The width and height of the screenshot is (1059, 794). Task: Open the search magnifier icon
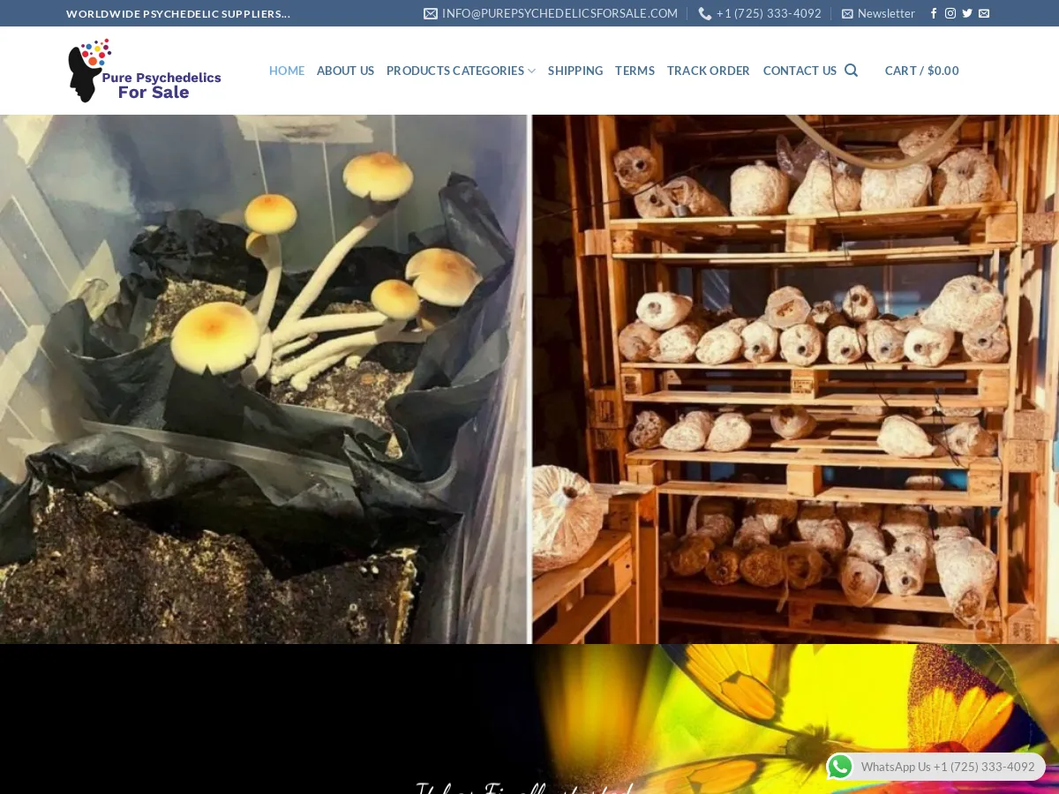851,71
